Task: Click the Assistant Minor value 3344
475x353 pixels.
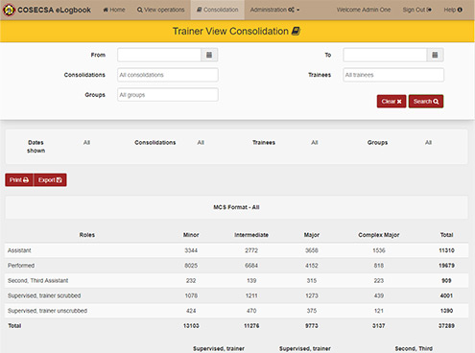Action: [191, 250]
